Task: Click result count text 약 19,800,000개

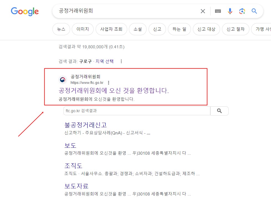Action: 92,47
